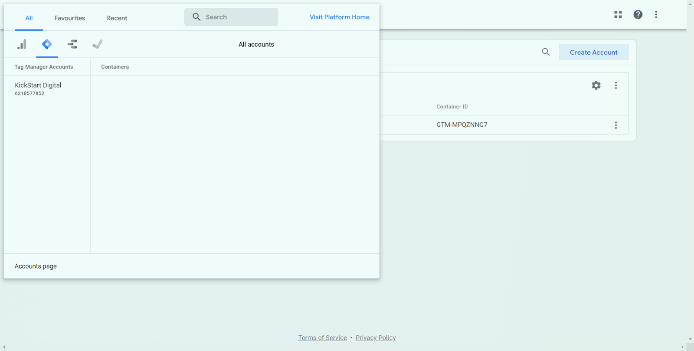The width and height of the screenshot is (694, 351).
Task: Click the GTM-MPQZNNG7 container ID text
Action: [x=462, y=125]
